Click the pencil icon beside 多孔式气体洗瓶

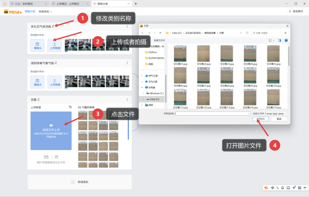pyautogui.click(x=53, y=26)
